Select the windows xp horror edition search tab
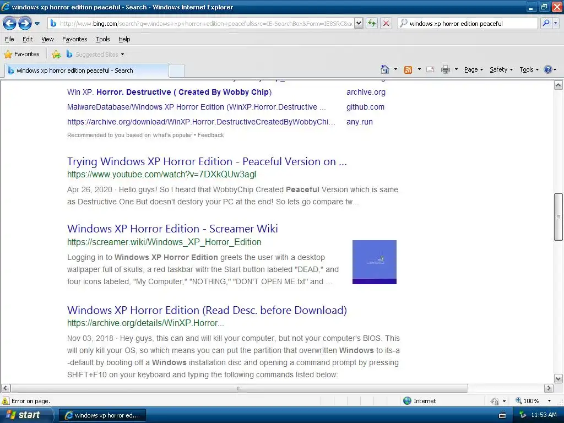This screenshot has height=423, width=564. pos(86,70)
